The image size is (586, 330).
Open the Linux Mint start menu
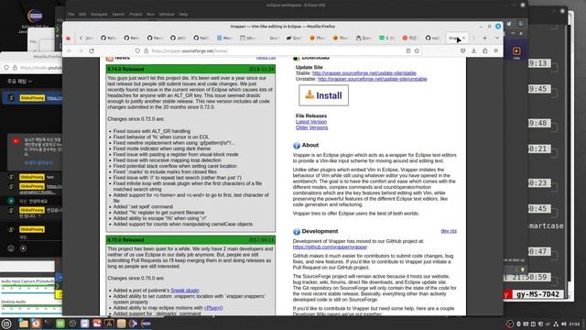(x=6, y=324)
